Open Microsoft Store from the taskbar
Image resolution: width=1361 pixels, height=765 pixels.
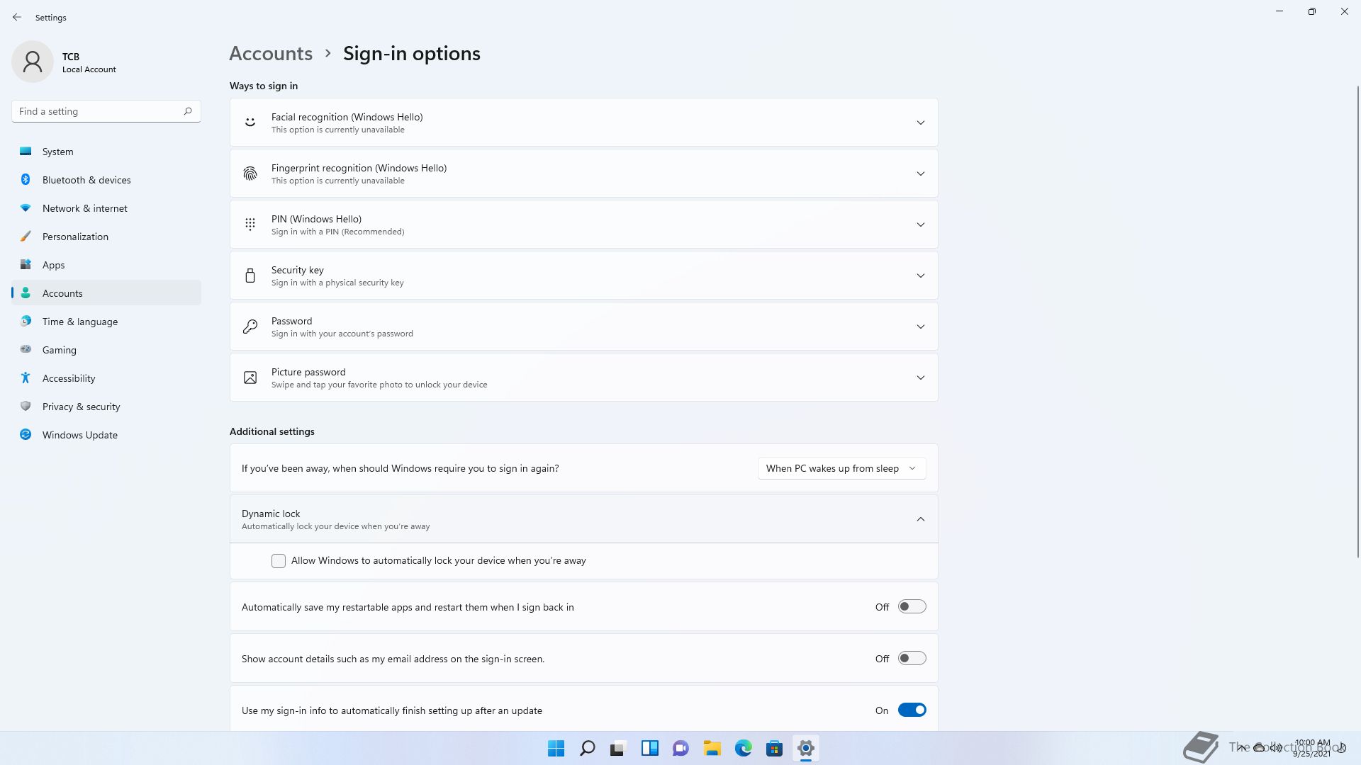coord(774,748)
